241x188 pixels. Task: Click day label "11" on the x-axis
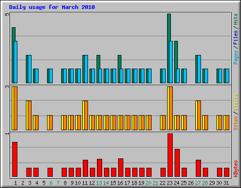tap(85, 183)
